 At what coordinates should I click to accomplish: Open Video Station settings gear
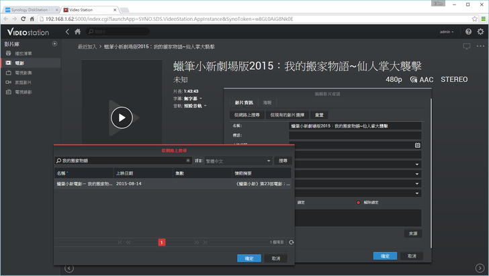[480, 32]
